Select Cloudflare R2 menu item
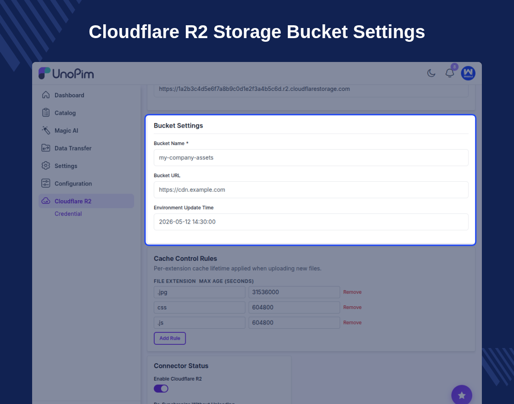The height and width of the screenshot is (404, 514). tap(86, 201)
